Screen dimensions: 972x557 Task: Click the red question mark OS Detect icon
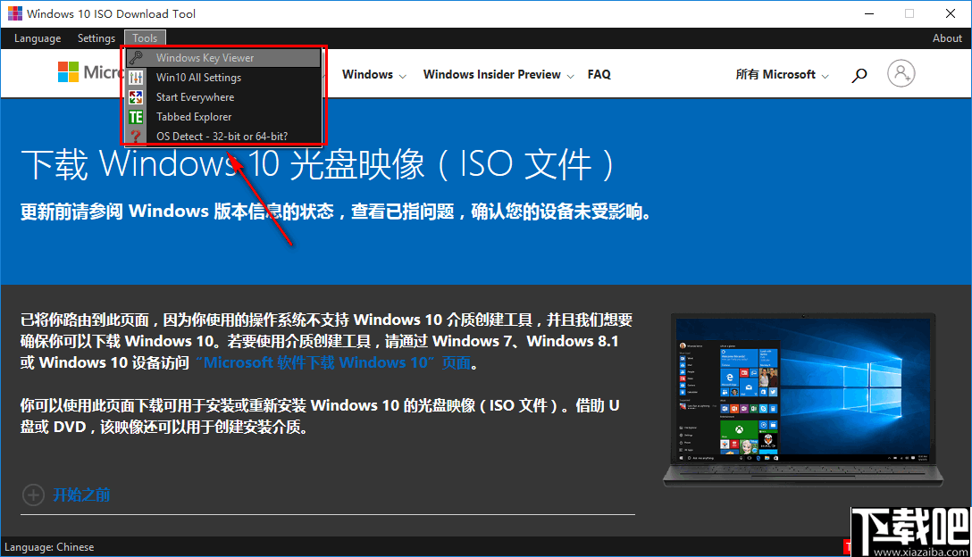pos(136,136)
